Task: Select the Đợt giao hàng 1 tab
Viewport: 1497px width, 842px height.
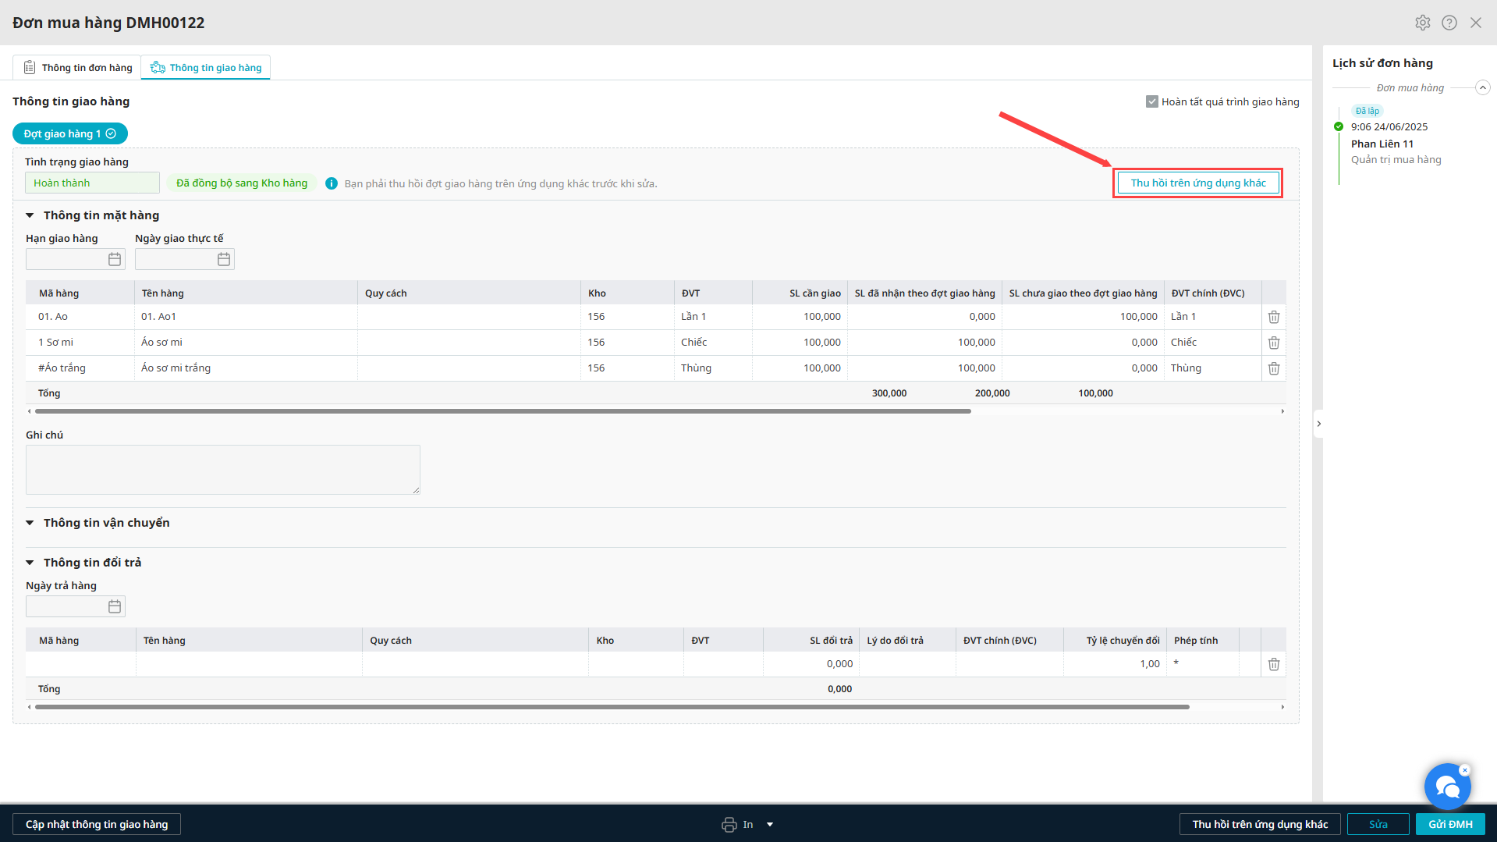Action: [69, 134]
